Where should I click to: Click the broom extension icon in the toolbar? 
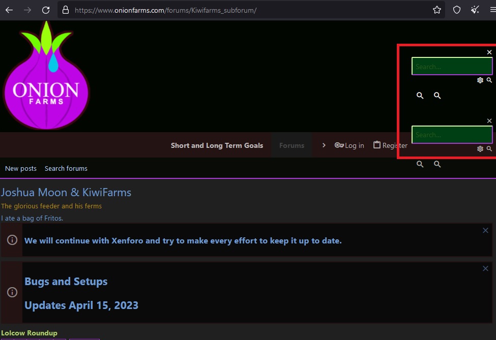click(475, 10)
